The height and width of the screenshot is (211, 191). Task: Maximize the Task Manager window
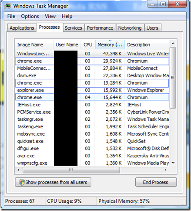click(163, 4)
